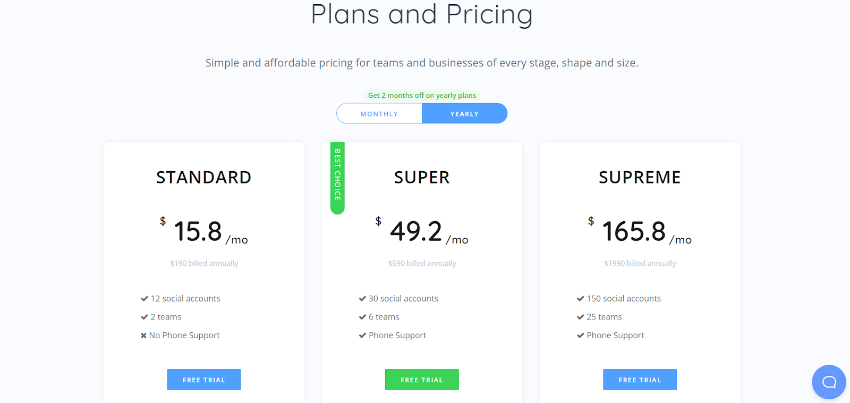850x403 pixels.
Task: Start the Super plan free trial
Action: point(422,380)
